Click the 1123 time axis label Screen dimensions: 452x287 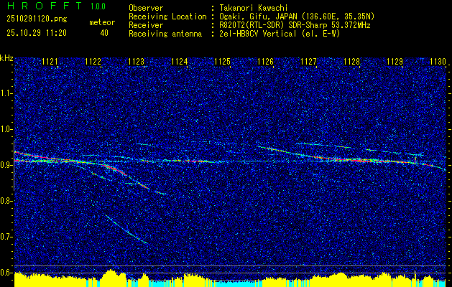pyautogui.click(x=136, y=62)
